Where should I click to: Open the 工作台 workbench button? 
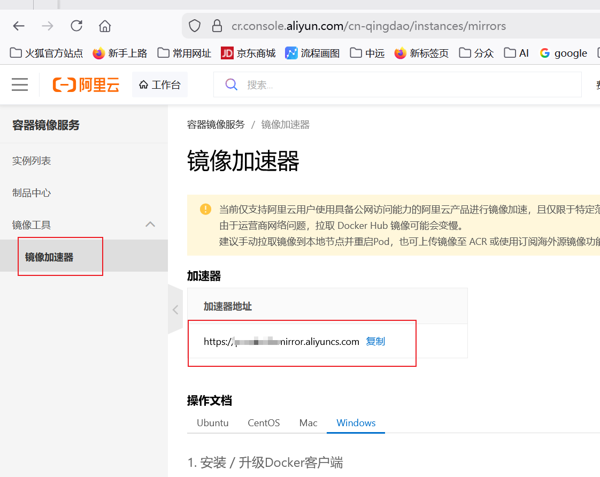(159, 84)
